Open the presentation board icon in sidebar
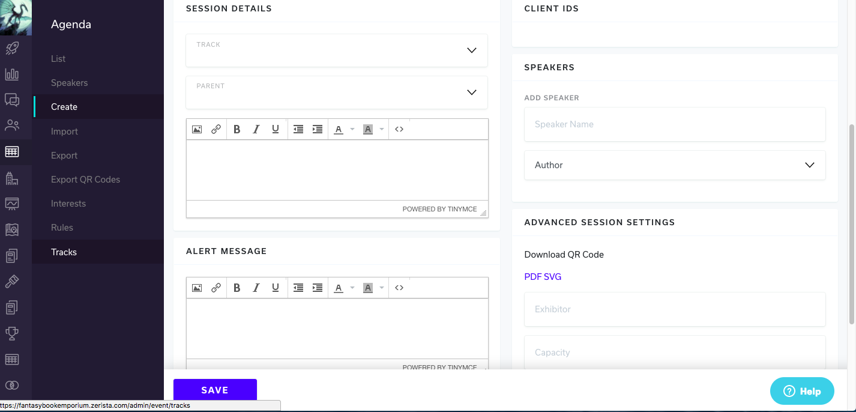Viewport: 856px width, 412px height. coord(12,204)
